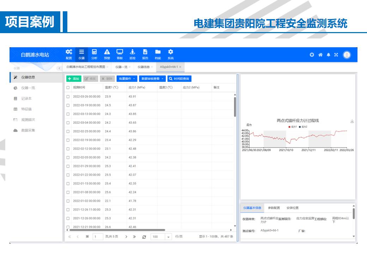The image size is (367, 274).
Task: Close the ASyjsk0+66-1 tab
Action: 180,67
